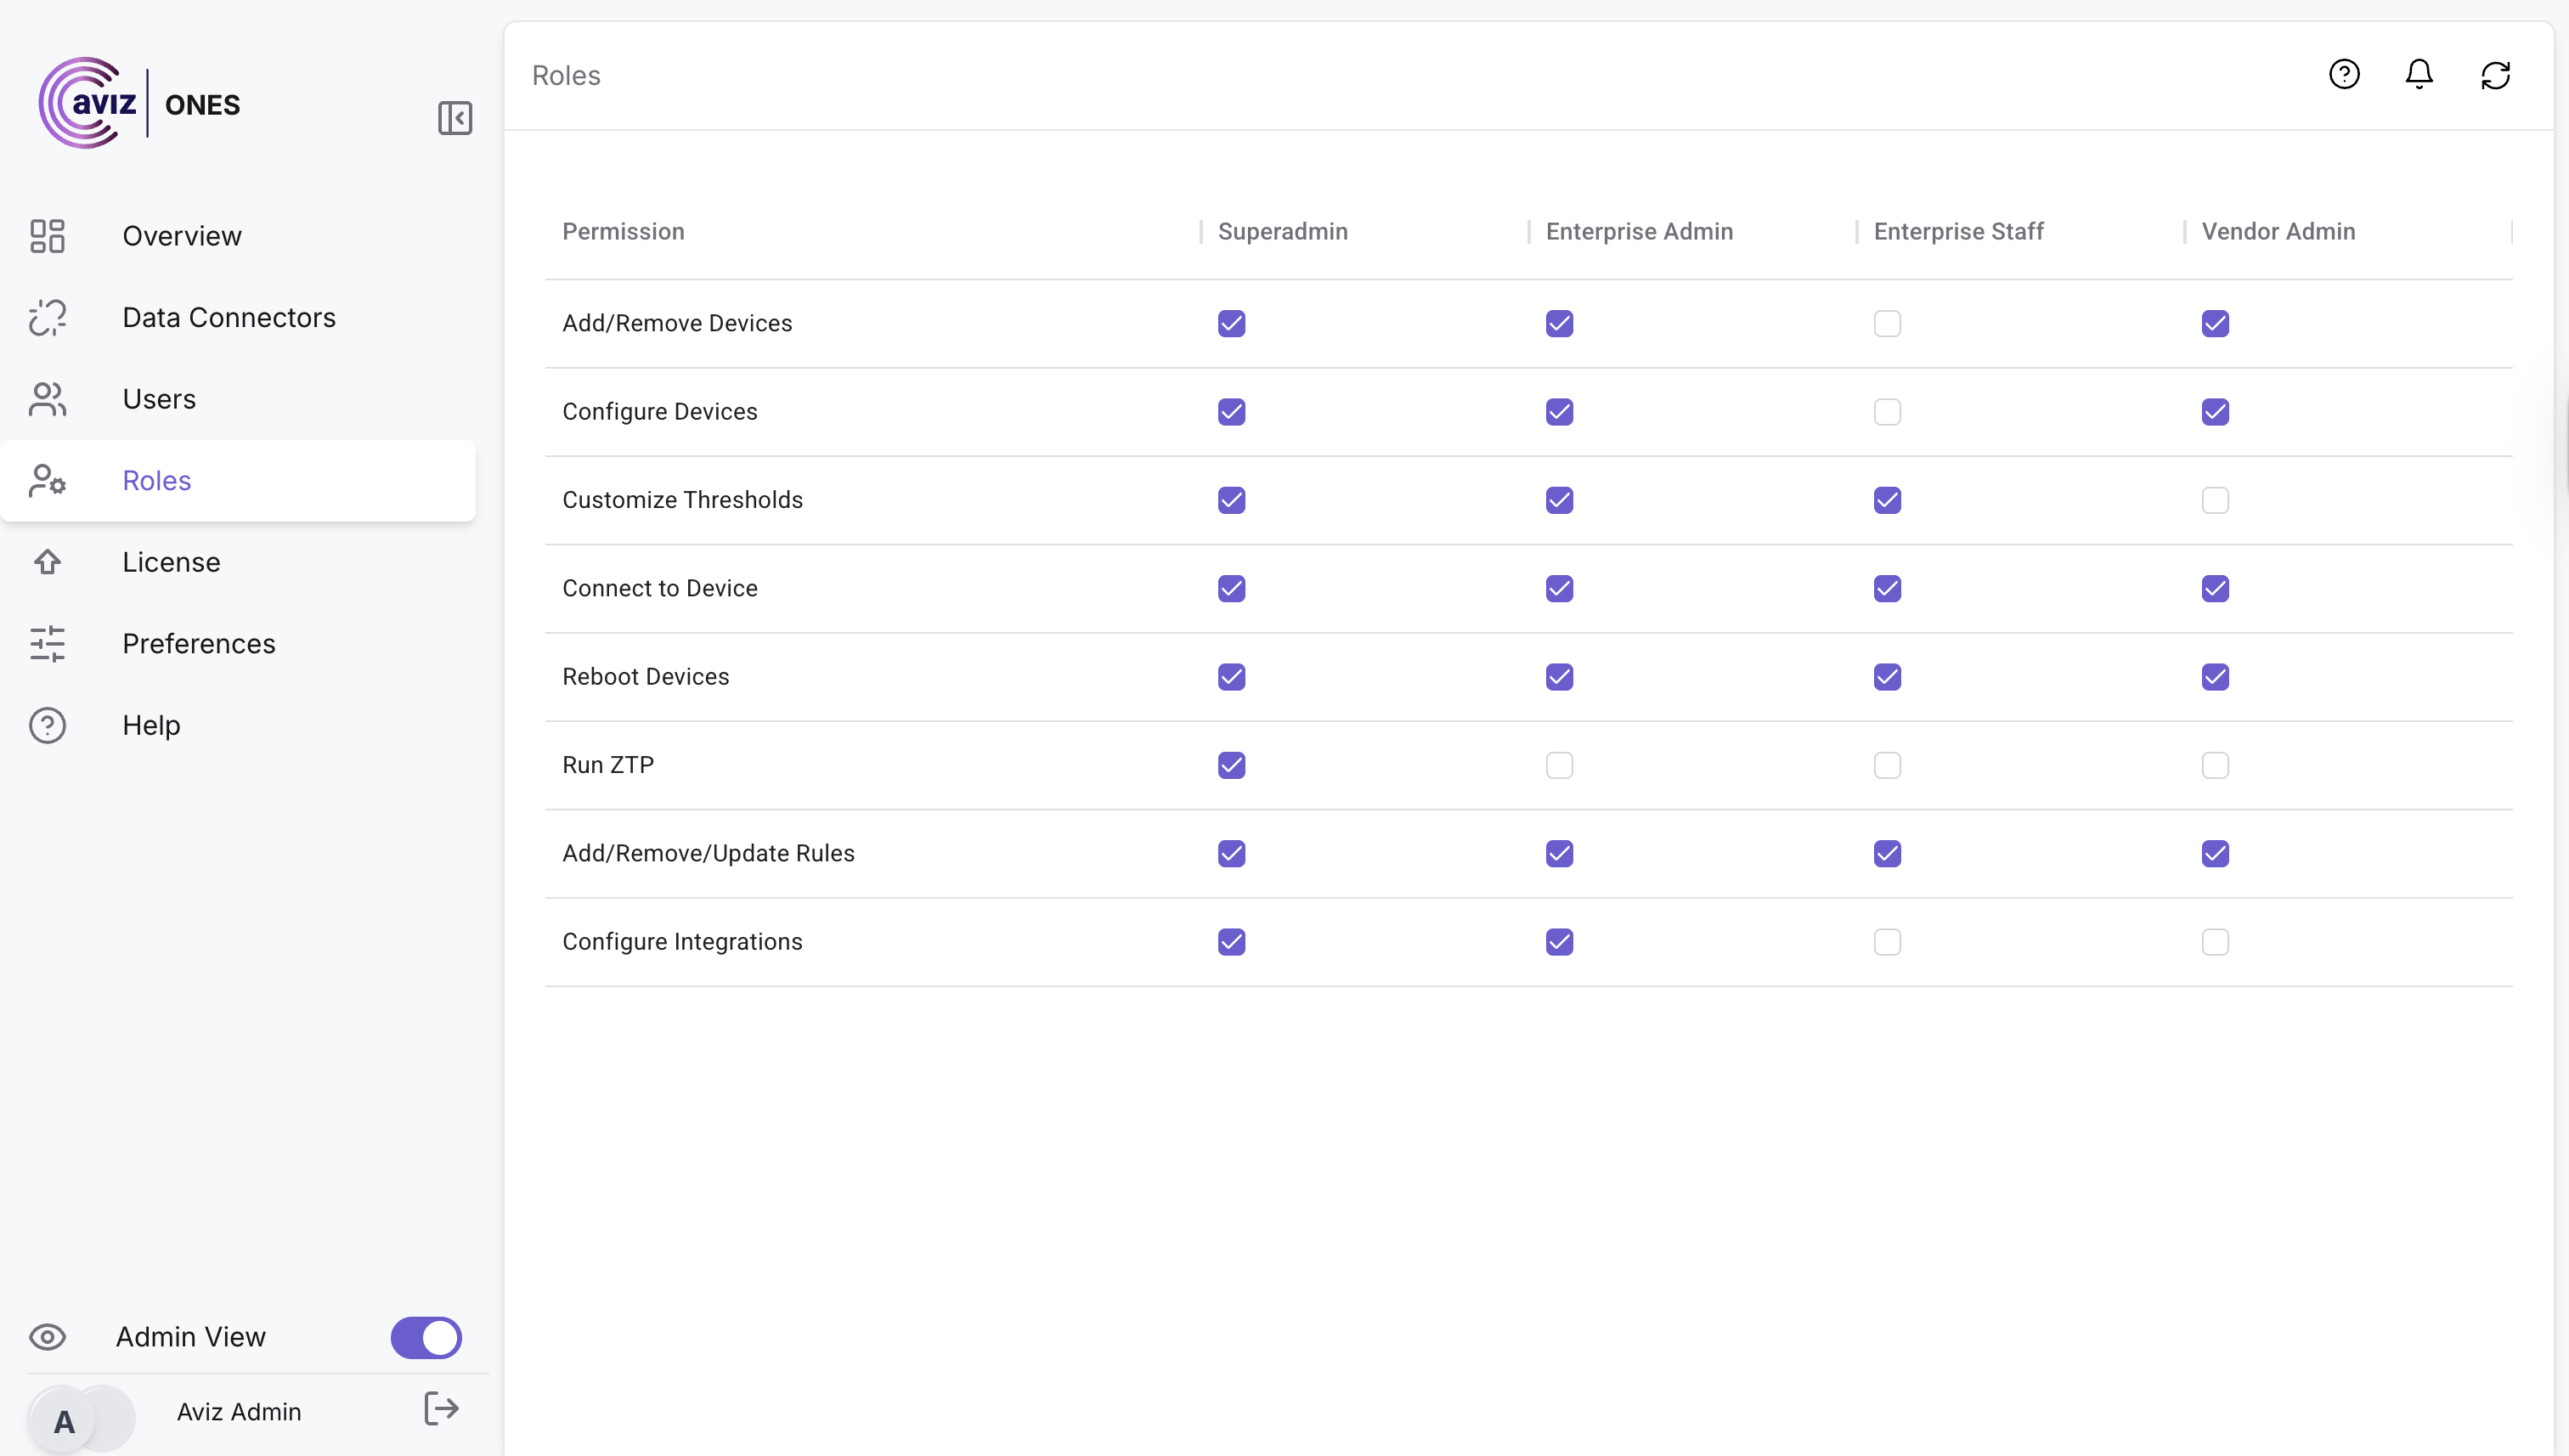
Task: Open the Help page in sidebar
Action: (151, 725)
